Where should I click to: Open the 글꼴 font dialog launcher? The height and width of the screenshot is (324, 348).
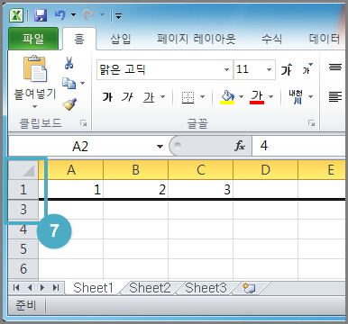[311, 122]
